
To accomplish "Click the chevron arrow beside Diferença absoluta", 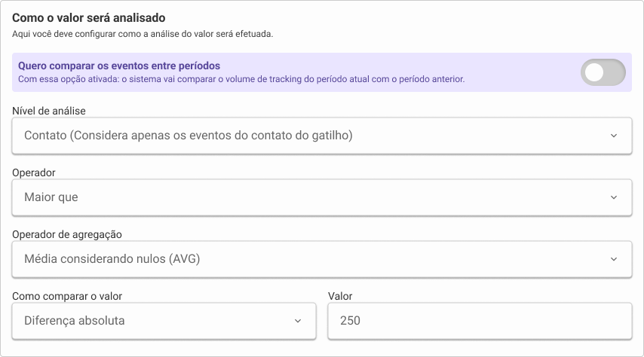I will pos(298,321).
